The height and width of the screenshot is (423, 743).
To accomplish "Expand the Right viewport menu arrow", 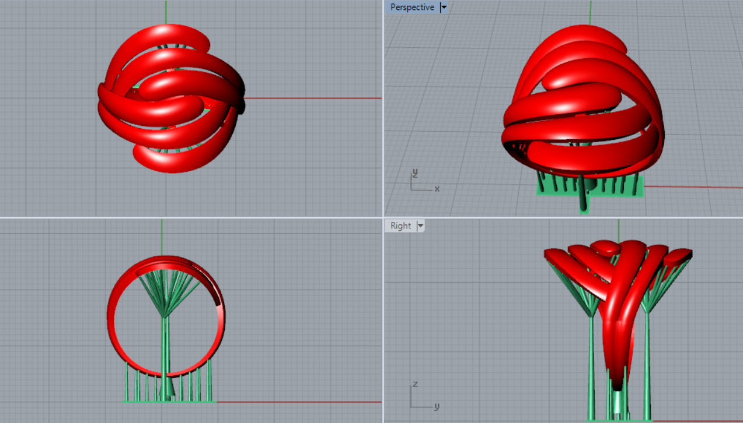I will click(x=420, y=226).
